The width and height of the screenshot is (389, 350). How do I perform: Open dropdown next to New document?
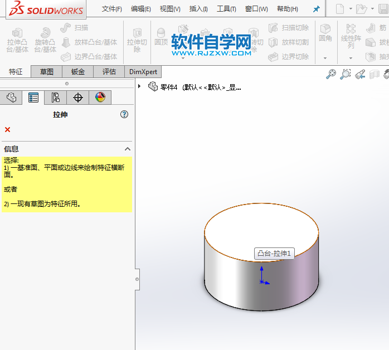click(x=351, y=9)
